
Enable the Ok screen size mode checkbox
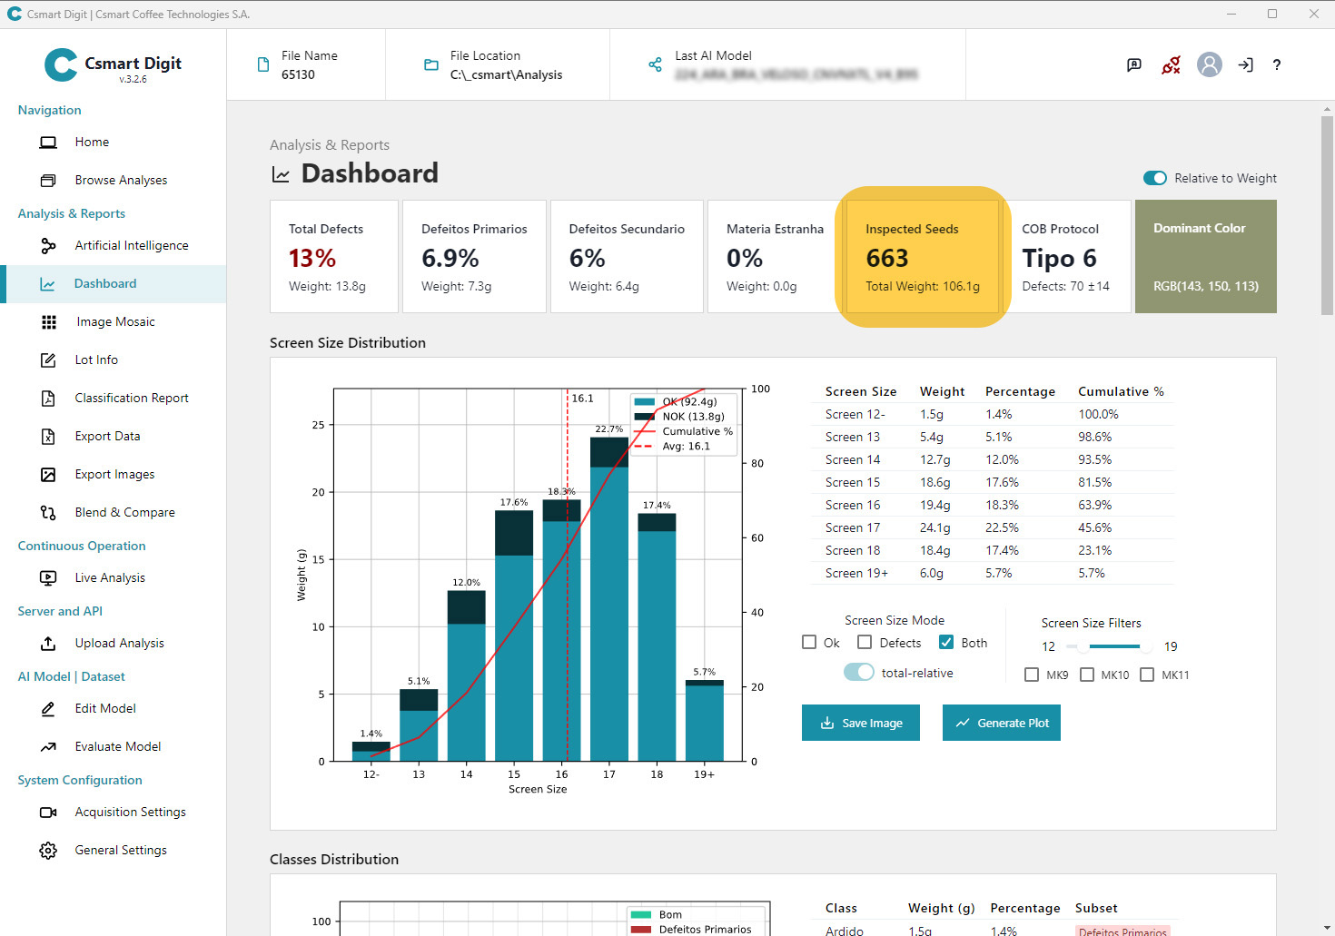[x=809, y=643]
